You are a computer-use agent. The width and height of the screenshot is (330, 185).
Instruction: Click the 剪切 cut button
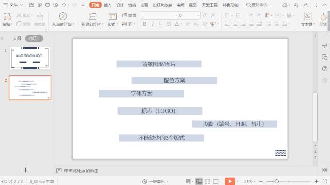tap(24, 15)
